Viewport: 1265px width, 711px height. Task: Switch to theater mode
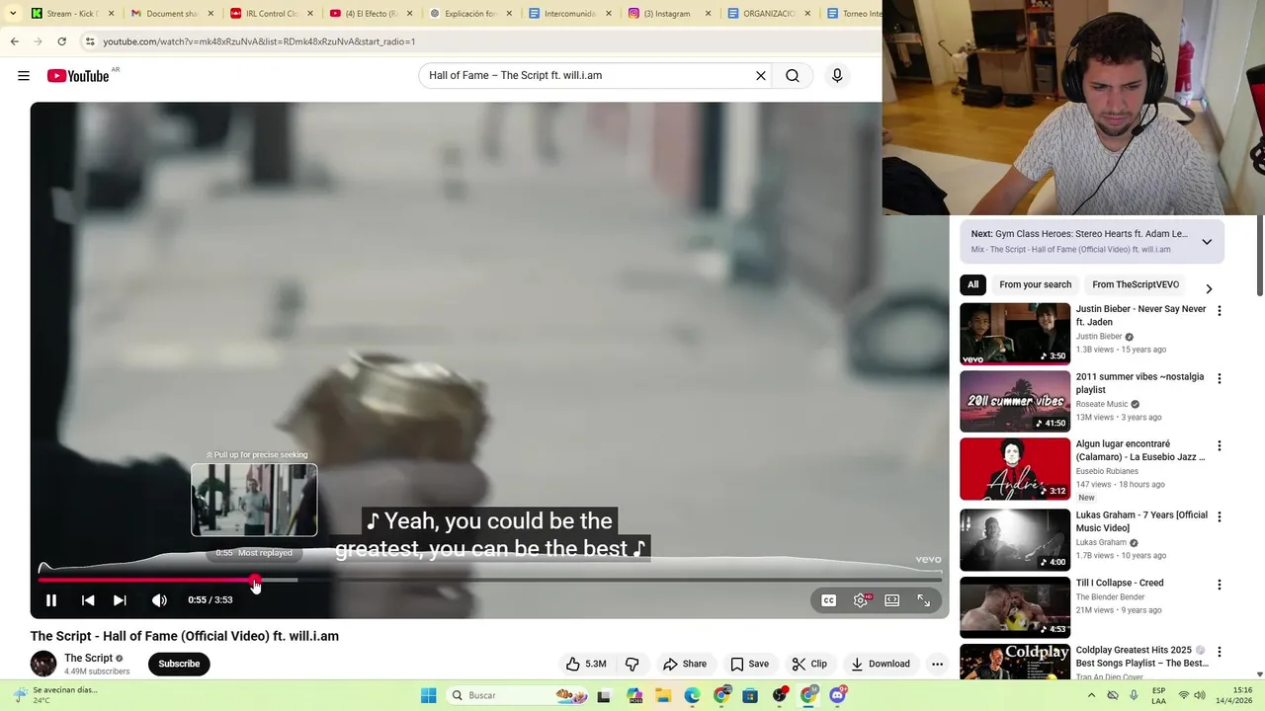(892, 600)
